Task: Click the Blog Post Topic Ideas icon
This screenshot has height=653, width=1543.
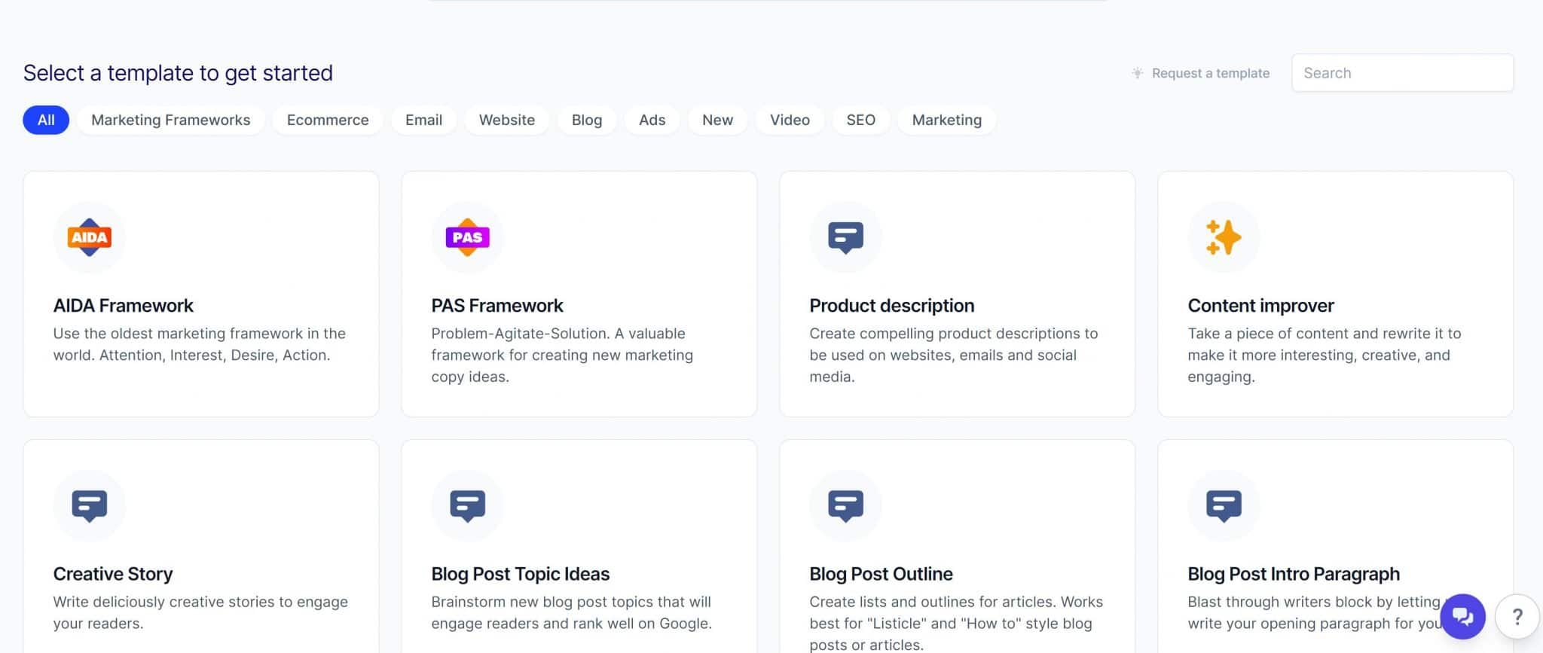Action: click(467, 505)
